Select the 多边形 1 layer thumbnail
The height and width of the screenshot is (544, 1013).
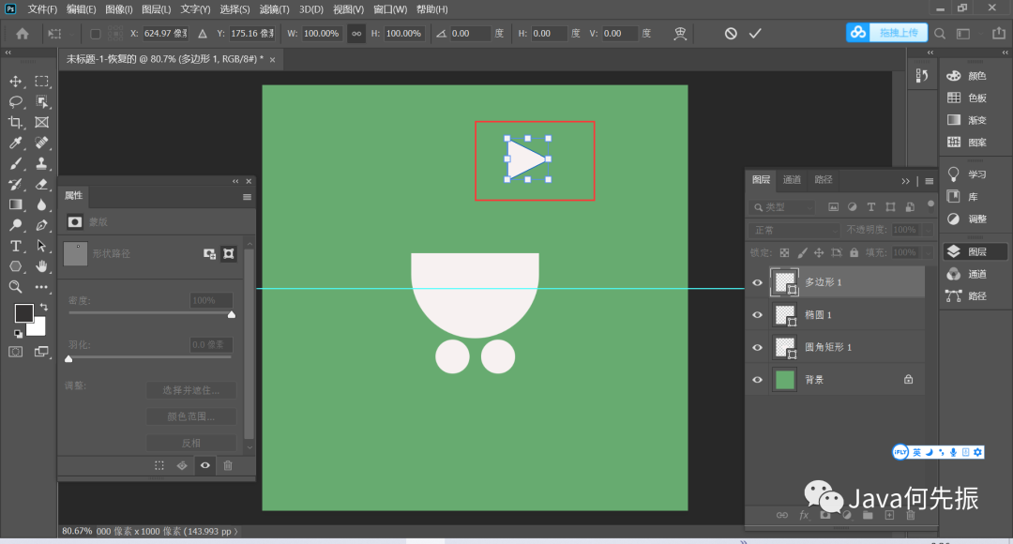783,282
